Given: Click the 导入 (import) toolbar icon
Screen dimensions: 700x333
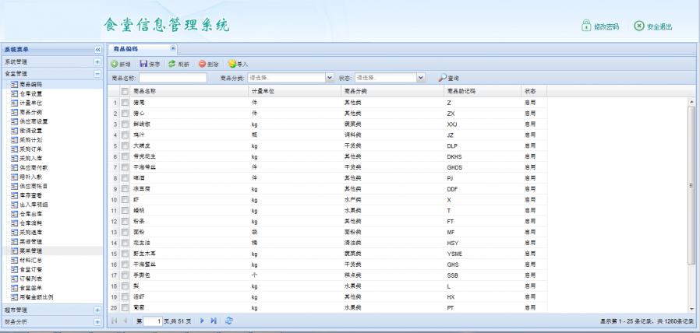Looking at the screenshot, I should point(232,63).
